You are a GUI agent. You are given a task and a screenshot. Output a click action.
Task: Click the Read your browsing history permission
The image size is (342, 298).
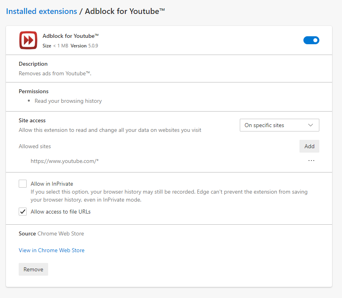pyautogui.click(x=68, y=101)
